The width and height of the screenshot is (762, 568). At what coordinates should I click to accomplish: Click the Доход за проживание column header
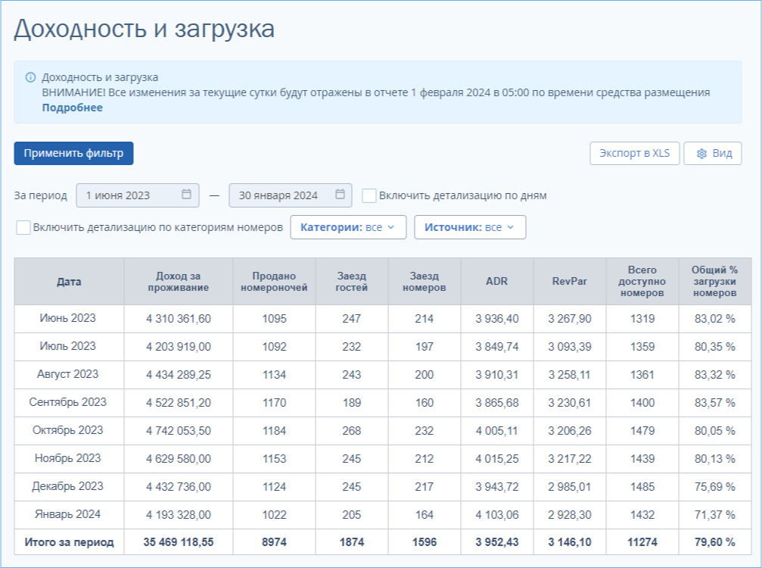[179, 282]
